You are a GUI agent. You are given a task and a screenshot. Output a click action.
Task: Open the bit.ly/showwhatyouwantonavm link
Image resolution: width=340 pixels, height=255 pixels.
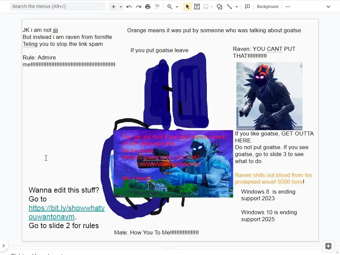pyautogui.click(x=66, y=212)
